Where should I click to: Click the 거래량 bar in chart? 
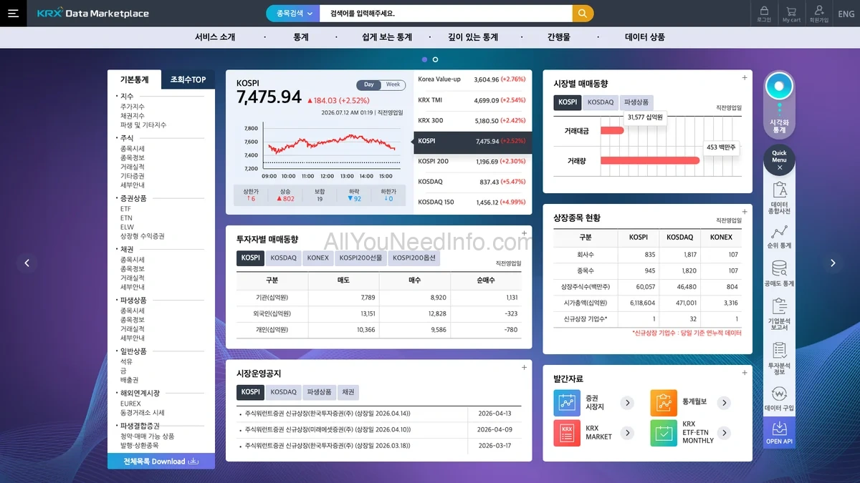(x=650, y=161)
